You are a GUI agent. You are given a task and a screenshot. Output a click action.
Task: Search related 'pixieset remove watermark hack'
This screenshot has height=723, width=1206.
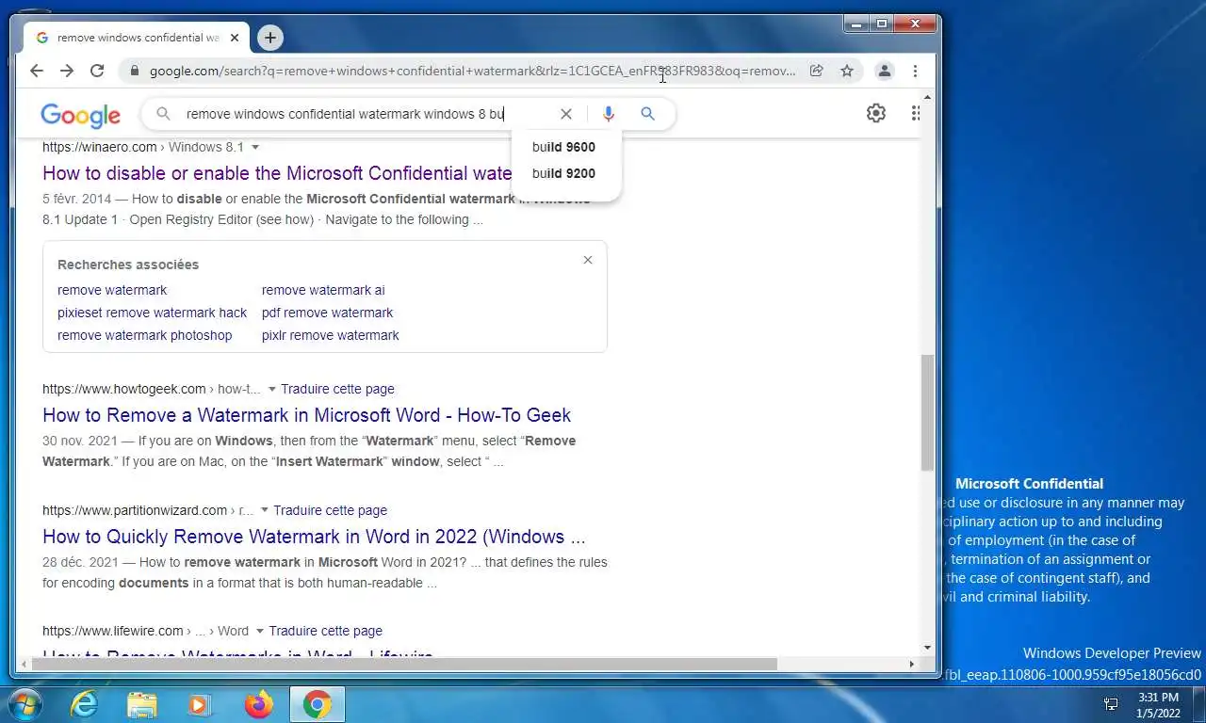click(x=152, y=313)
